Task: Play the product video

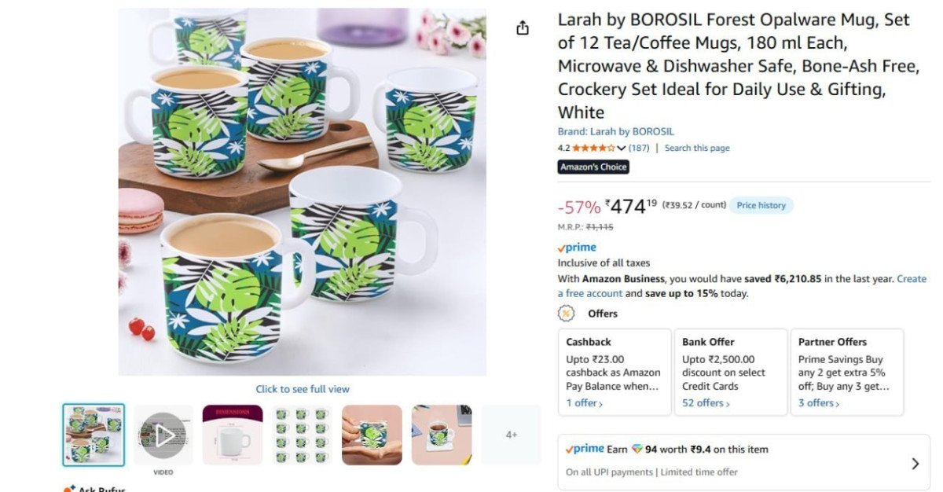Action: pos(164,433)
